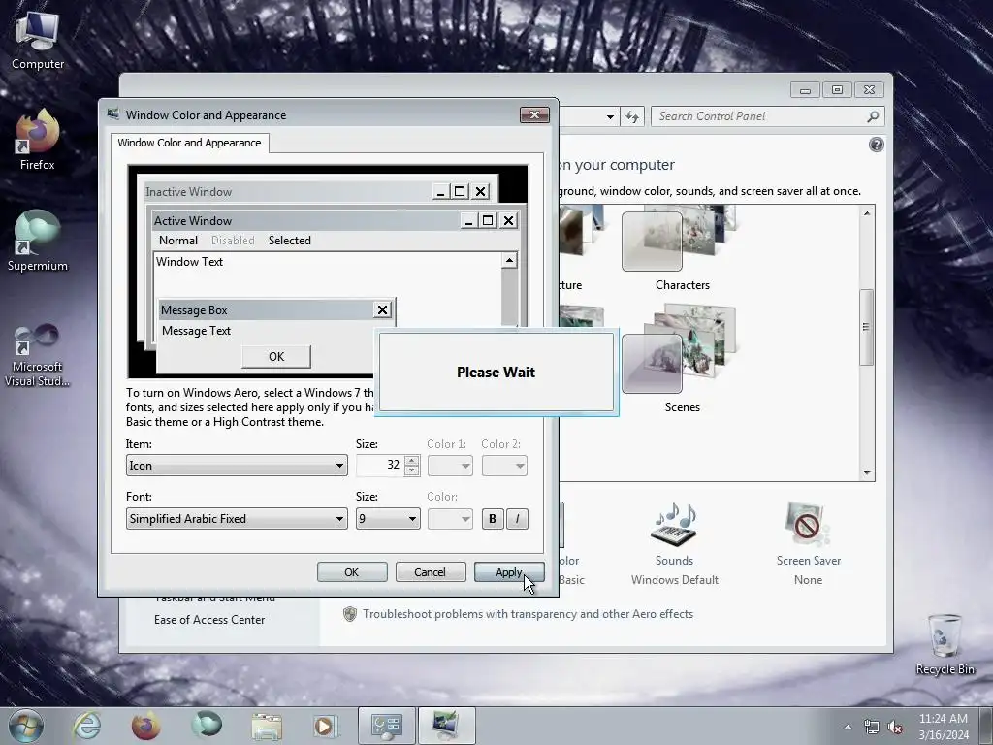Open Microsoft Visual Studio desktop shortcut
This screenshot has height=745, width=993.
[x=38, y=355]
